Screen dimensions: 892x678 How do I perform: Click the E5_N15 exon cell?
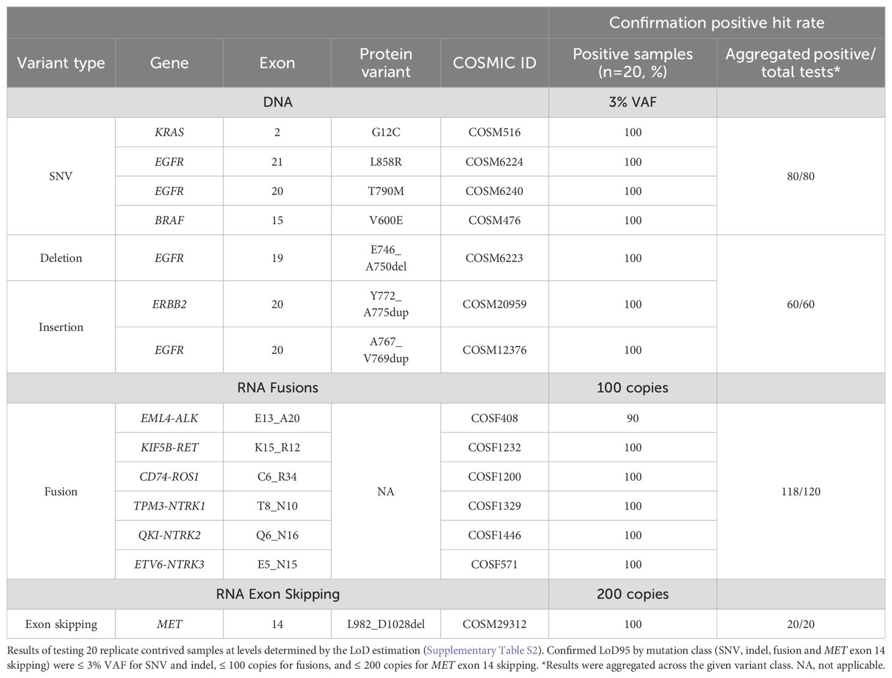coord(277,564)
